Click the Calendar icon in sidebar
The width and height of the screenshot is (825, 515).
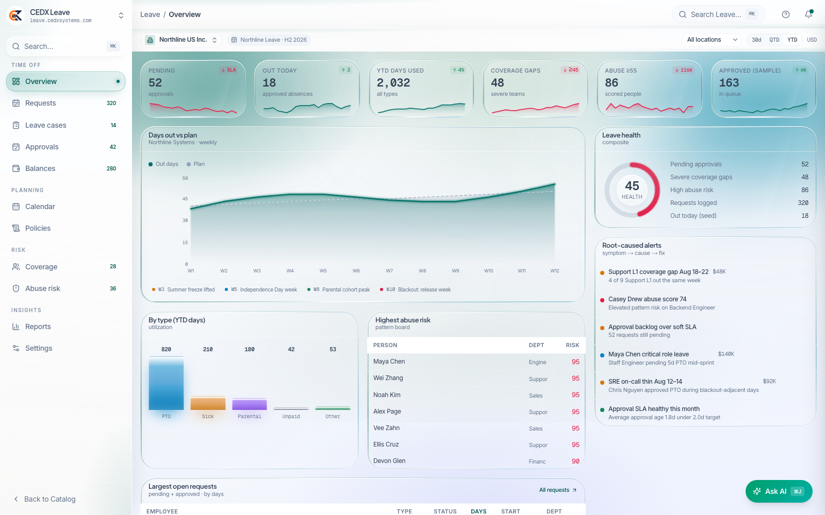click(16, 207)
